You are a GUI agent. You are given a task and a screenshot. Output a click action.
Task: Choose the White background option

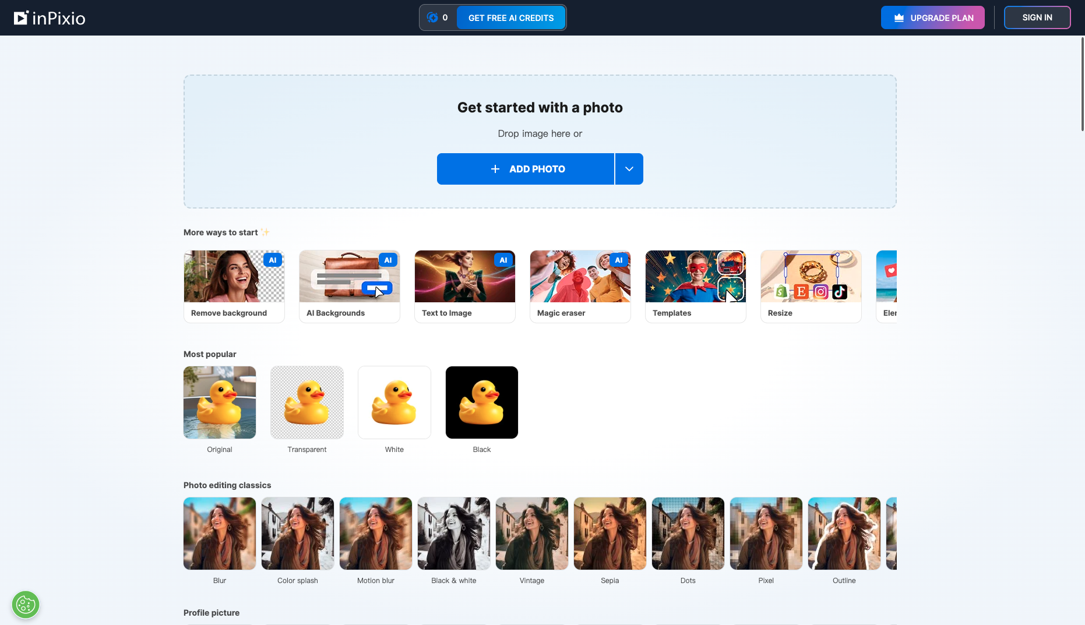click(x=394, y=402)
